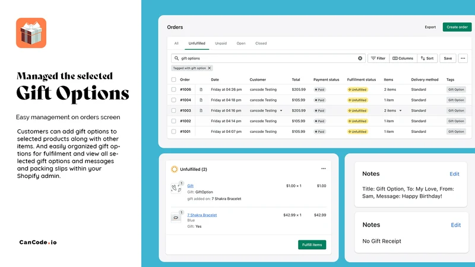475x267 pixels.
Task: Open the Filter options
Action: point(378,58)
